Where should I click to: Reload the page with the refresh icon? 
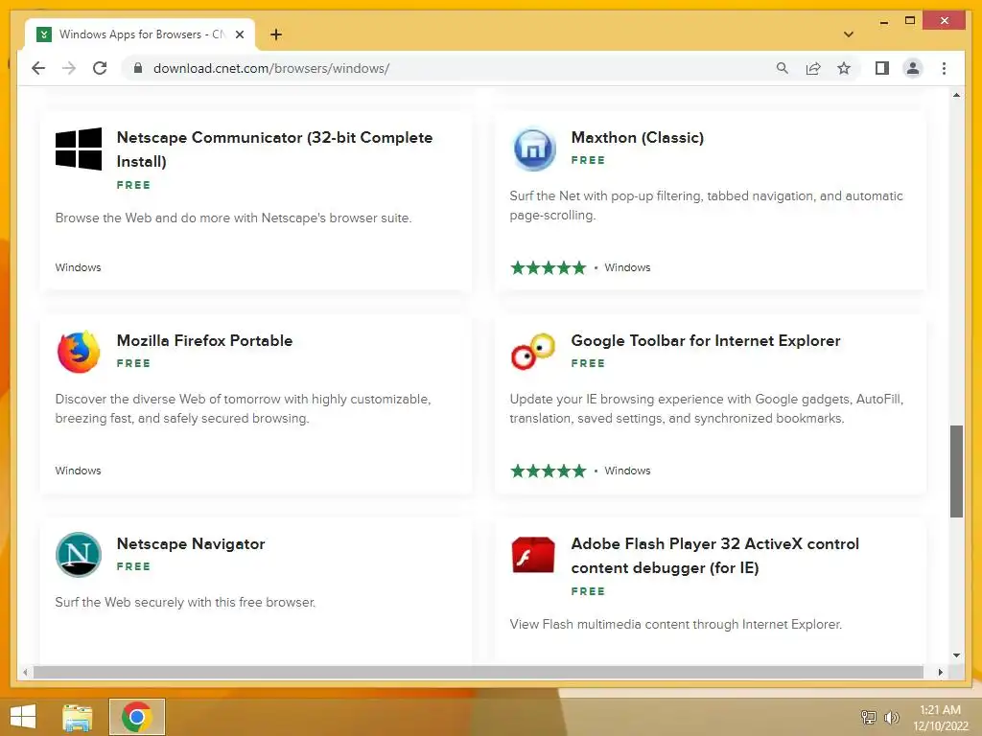(100, 68)
